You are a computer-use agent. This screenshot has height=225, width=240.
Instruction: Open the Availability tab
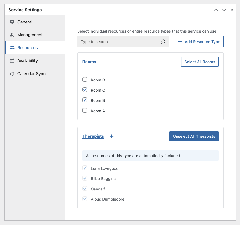click(35, 61)
